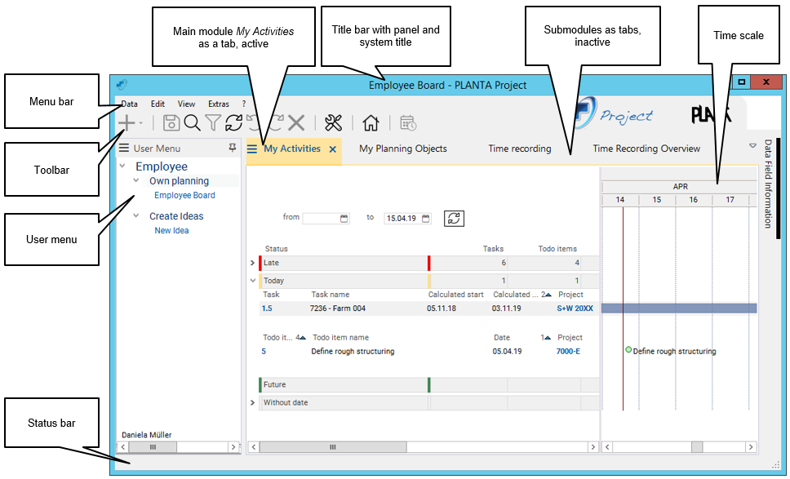Collapse the Today status group
The image size is (790, 479).
253,281
